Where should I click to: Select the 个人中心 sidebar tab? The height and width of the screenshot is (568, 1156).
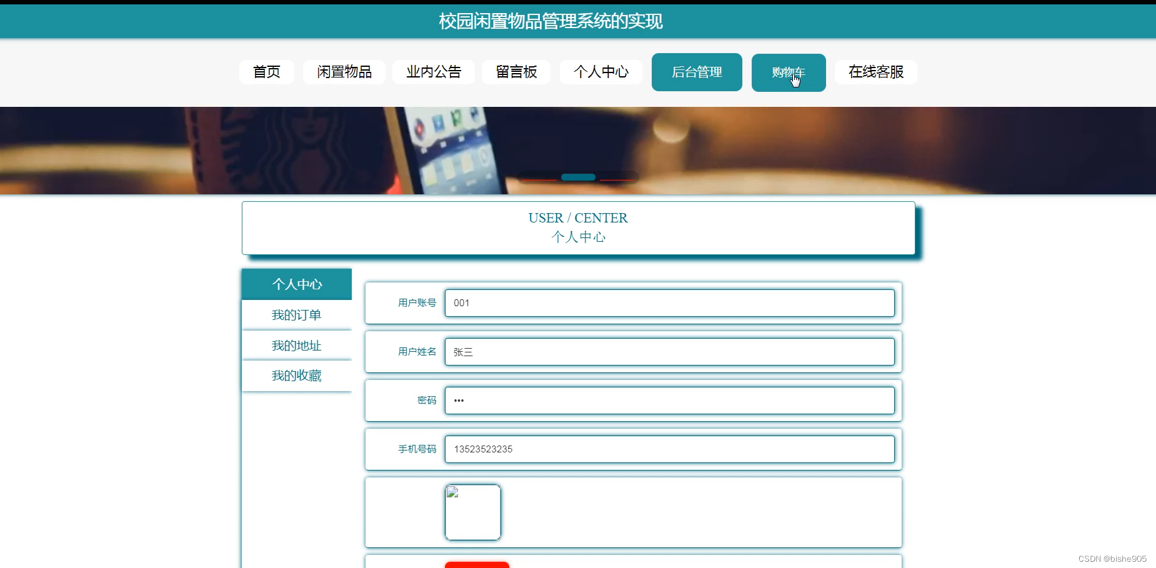pyautogui.click(x=297, y=284)
